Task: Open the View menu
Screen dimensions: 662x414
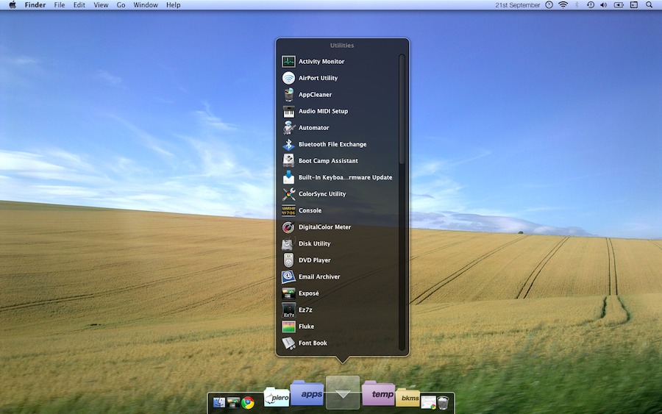Action: point(101,5)
